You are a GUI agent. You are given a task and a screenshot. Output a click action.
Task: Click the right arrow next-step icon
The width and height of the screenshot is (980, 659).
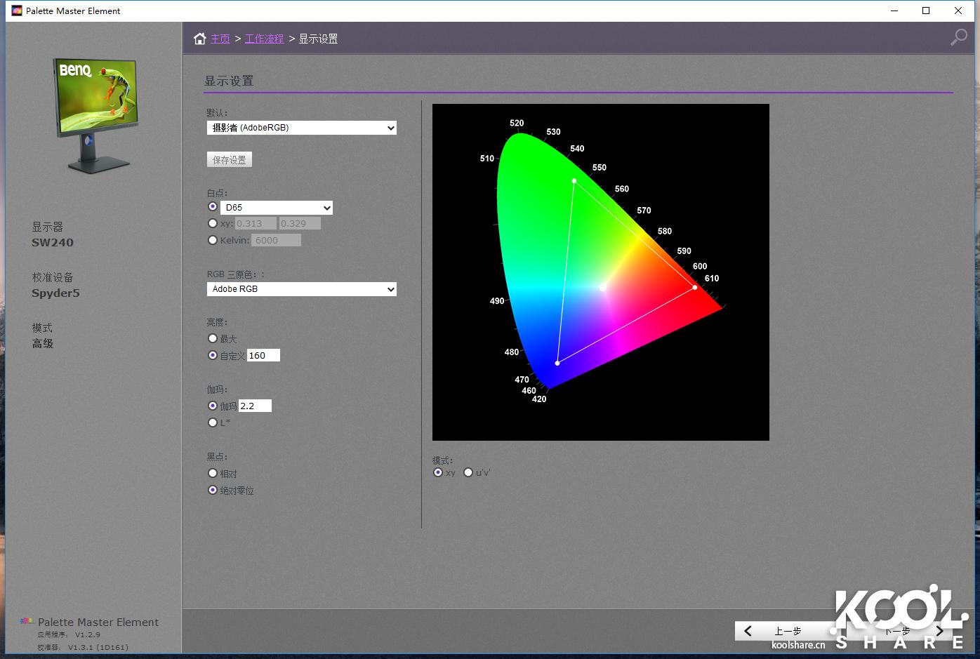pyautogui.click(x=939, y=631)
